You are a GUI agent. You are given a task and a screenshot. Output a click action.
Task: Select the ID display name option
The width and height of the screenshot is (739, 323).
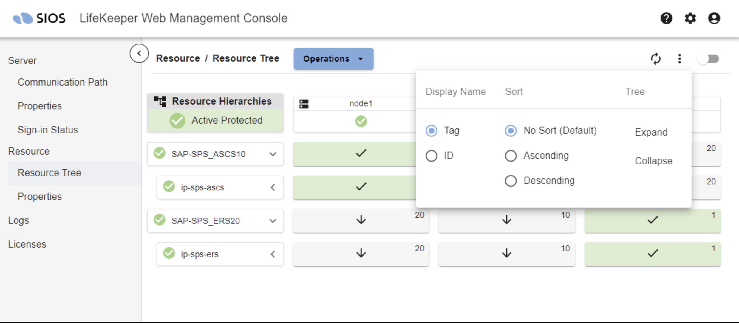431,156
